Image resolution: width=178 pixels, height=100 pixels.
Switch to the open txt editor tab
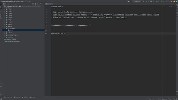(x=49, y=4)
